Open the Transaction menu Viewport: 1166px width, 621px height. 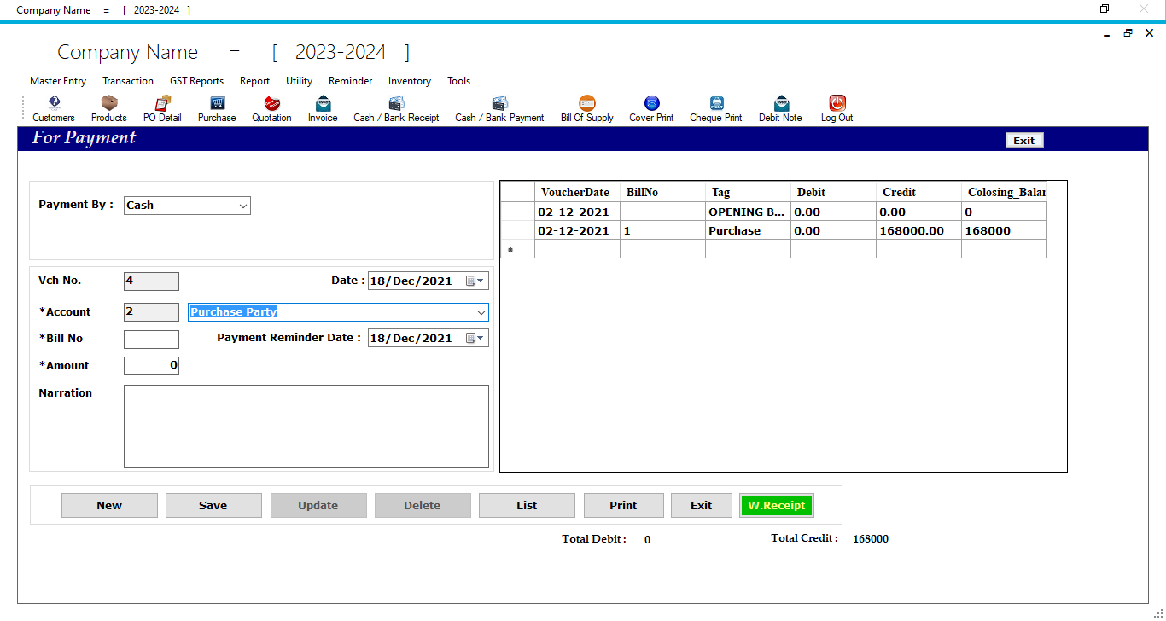click(128, 81)
